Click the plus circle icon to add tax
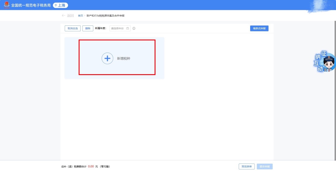Screen dimensions: 336x171 pyautogui.click(x=107, y=58)
